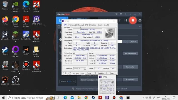Select CPUID CPU-Z desktop shortcut
178x100 pixels.
pyautogui.click(x=36, y=20)
